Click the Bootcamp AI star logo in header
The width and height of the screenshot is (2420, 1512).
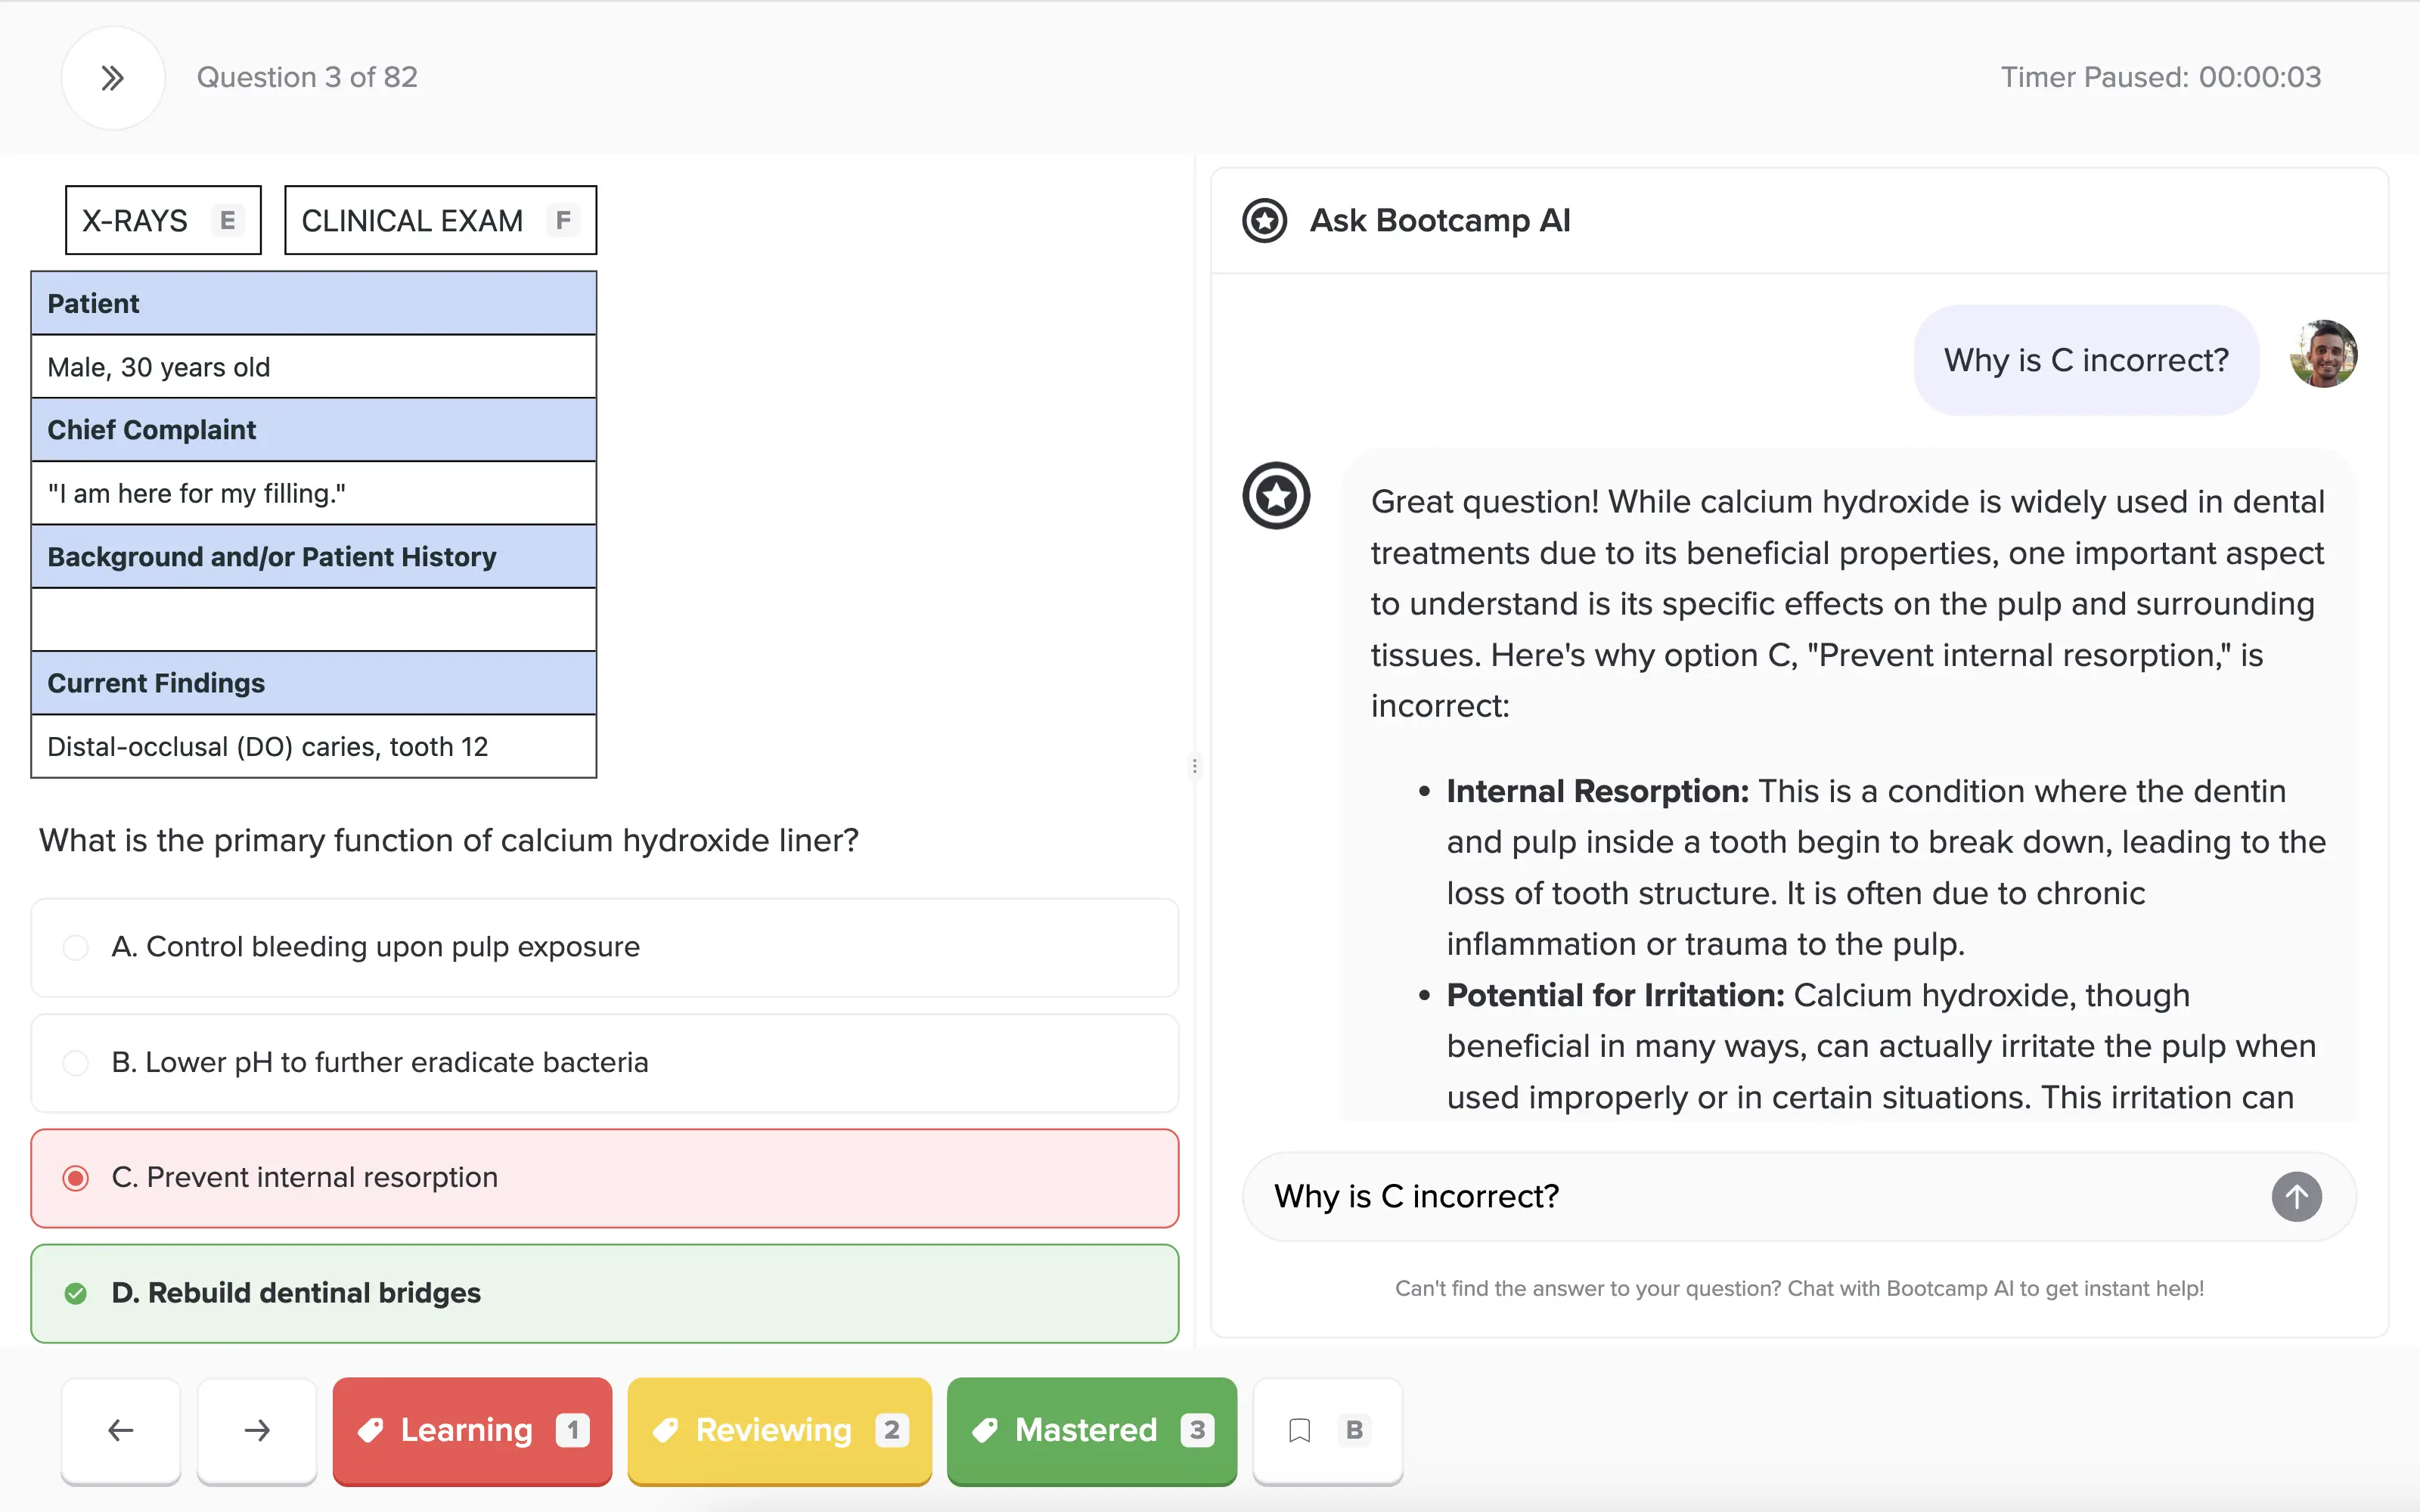(1264, 220)
